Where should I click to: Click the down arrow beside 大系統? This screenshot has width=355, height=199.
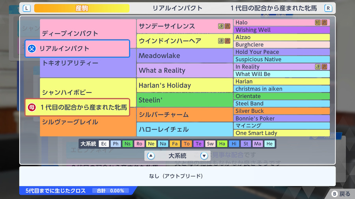pyautogui.click(x=204, y=156)
